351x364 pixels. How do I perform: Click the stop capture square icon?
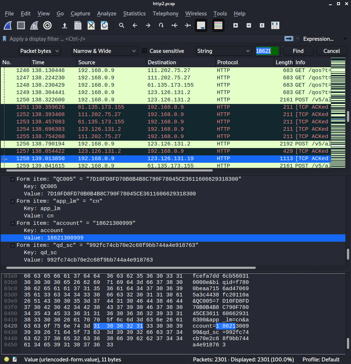(x=21, y=26)
